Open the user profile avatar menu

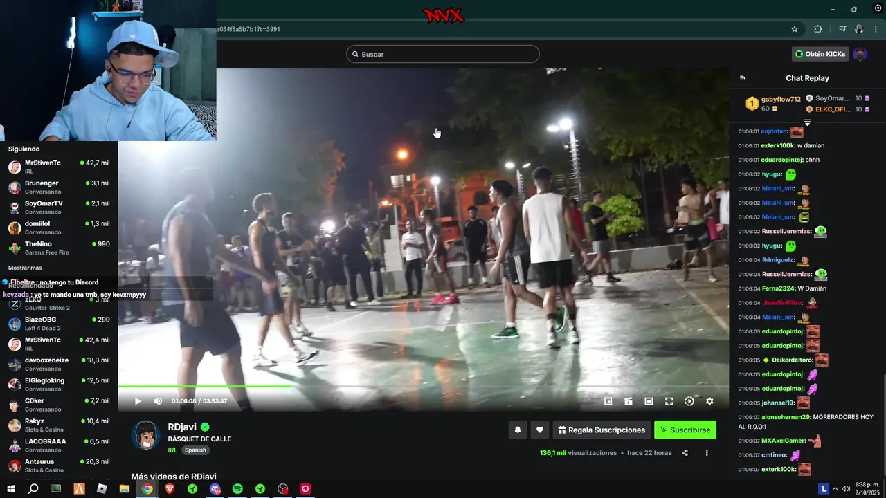(x=860, y=54)
